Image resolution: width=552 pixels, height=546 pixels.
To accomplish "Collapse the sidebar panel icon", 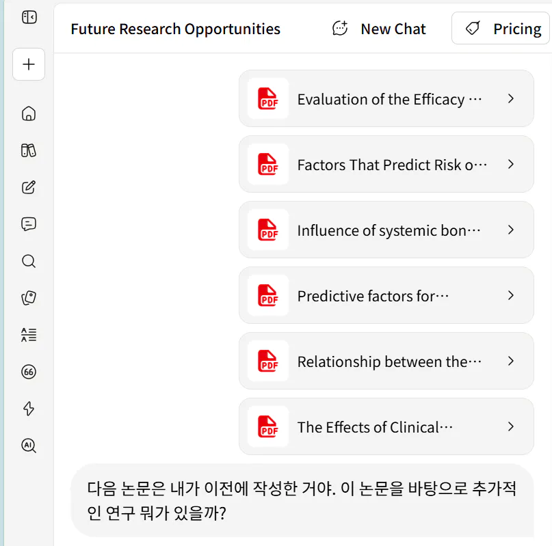I will pos(29,17).
